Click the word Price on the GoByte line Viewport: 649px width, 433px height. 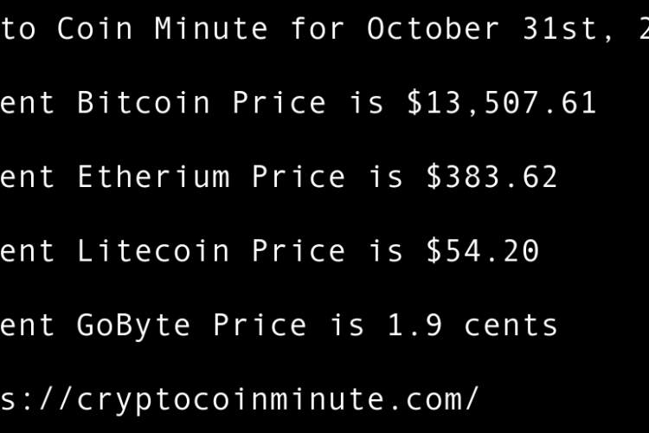point(260,326)
